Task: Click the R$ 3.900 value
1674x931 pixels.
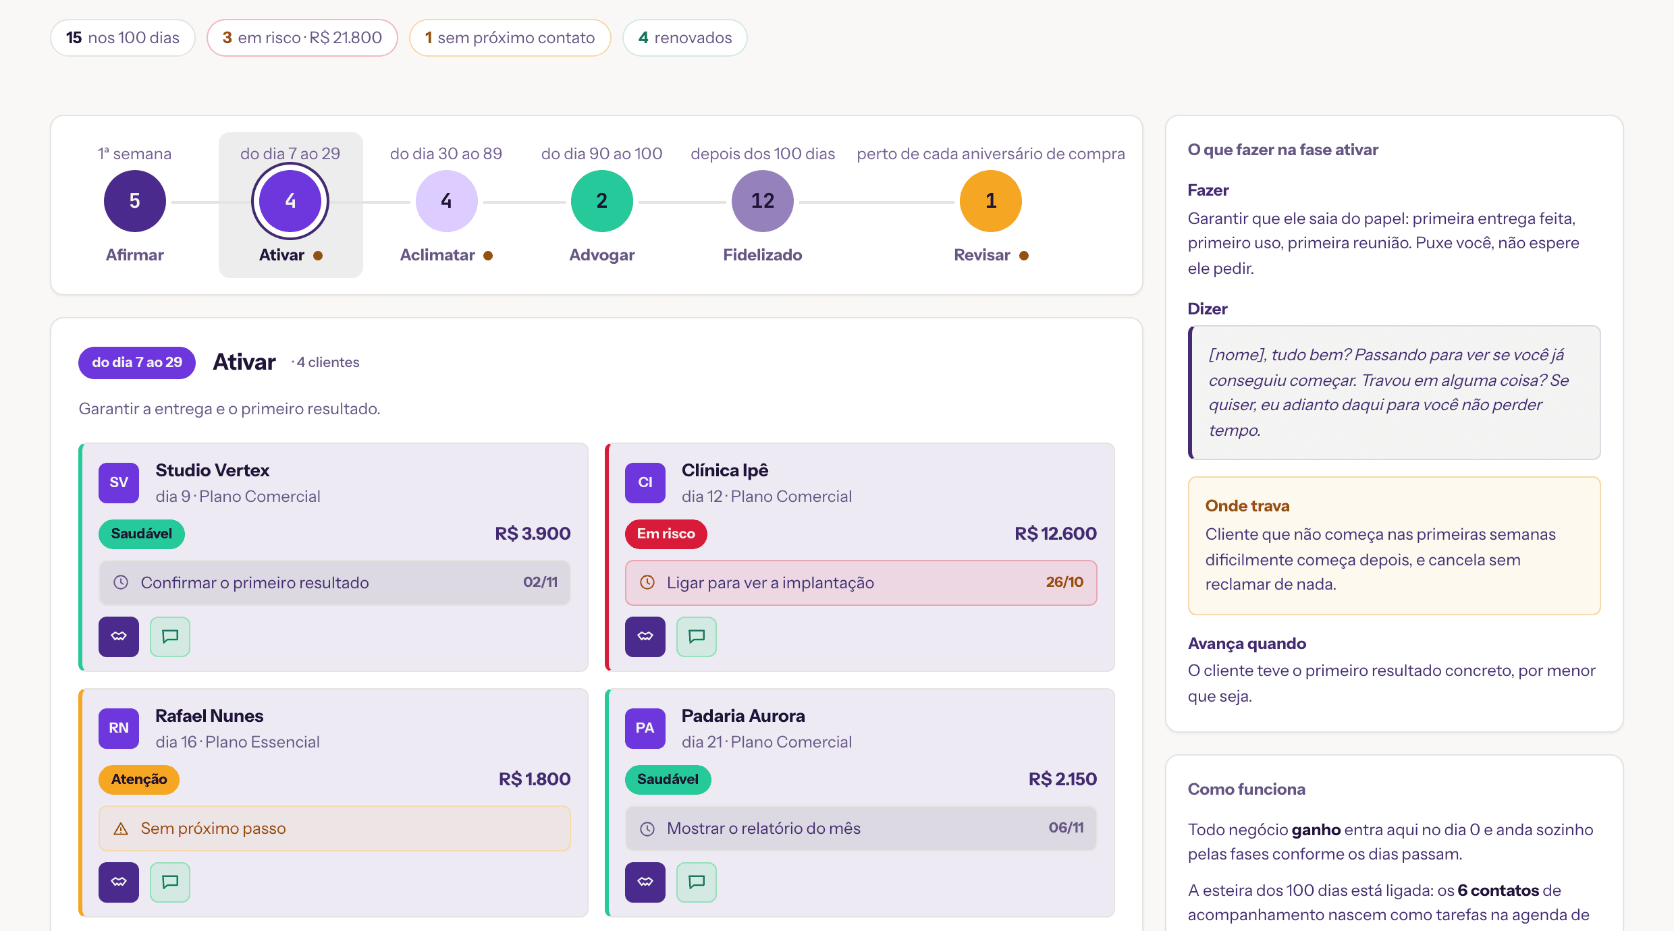Action: (x=533, y=534)
